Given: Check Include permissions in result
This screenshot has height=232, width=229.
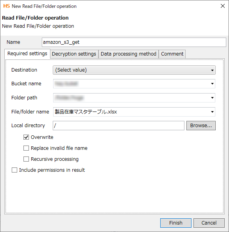Looking at the screenshot, I should point(14,170).
